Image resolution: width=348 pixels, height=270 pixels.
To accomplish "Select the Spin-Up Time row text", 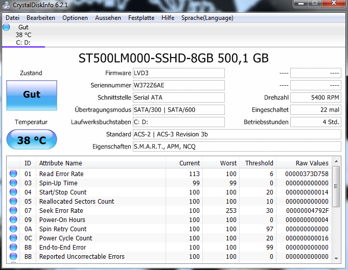I will [58, 183].
